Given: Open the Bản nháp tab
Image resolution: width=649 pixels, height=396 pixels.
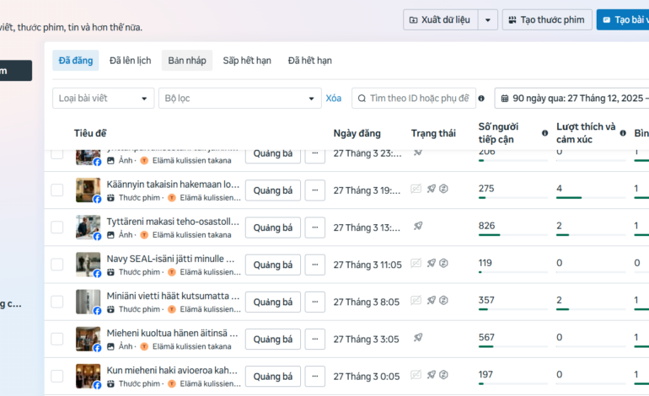Looking at the screenshot, I should pos(186,61).
